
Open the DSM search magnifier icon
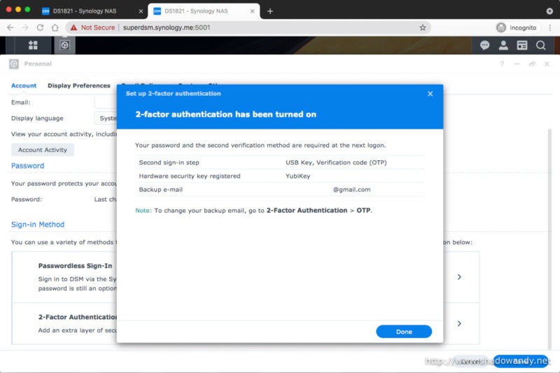click(x=540, y=45)
